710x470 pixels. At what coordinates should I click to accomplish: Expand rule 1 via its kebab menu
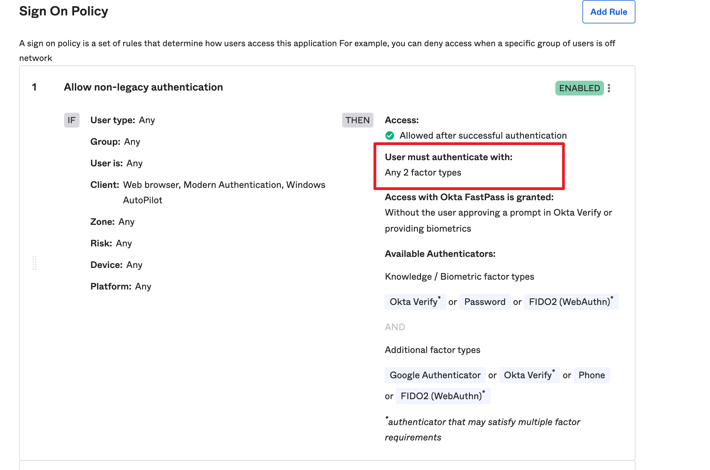pyautogui.click(x=609, y=88)
